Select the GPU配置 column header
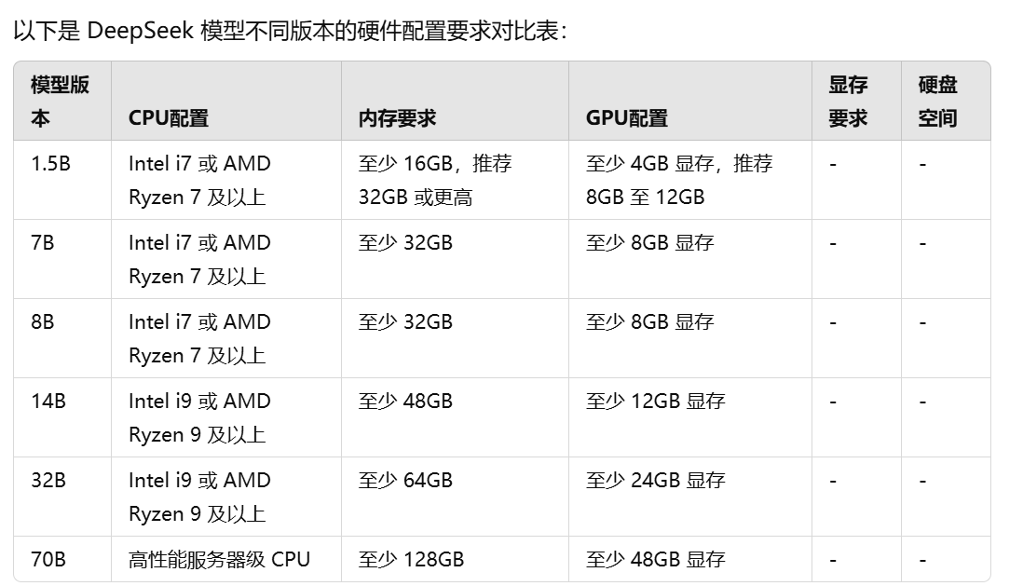1023x586 pixels. click(690, 102)
